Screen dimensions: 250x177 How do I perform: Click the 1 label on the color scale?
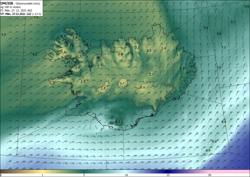tap(42, 175)
